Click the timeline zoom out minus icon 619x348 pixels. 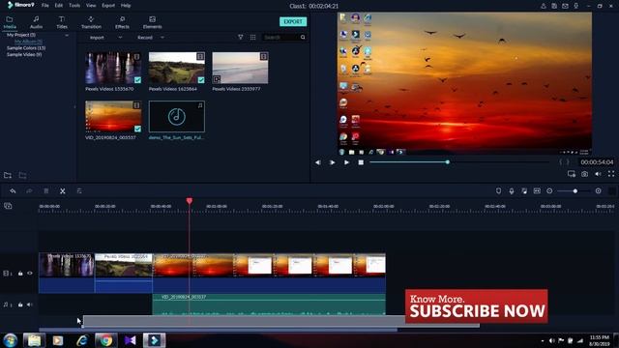(549, 191)
